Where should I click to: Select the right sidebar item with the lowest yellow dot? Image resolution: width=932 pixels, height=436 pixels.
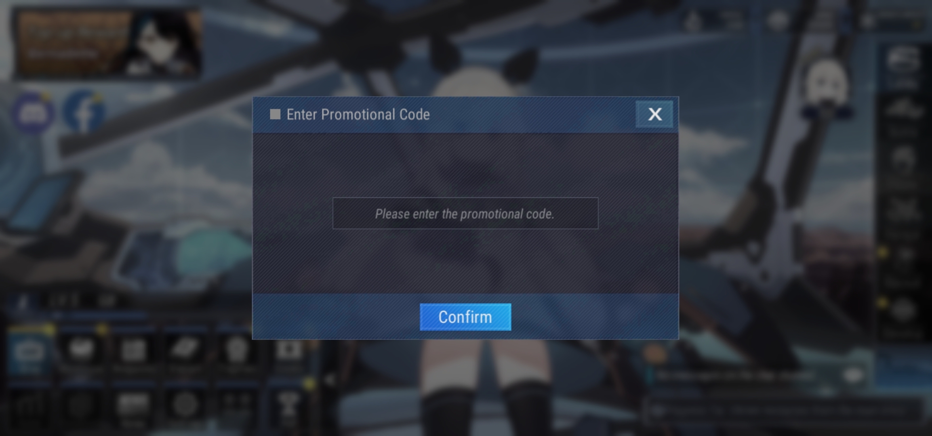pyautogui.click(x=903, y=311)
